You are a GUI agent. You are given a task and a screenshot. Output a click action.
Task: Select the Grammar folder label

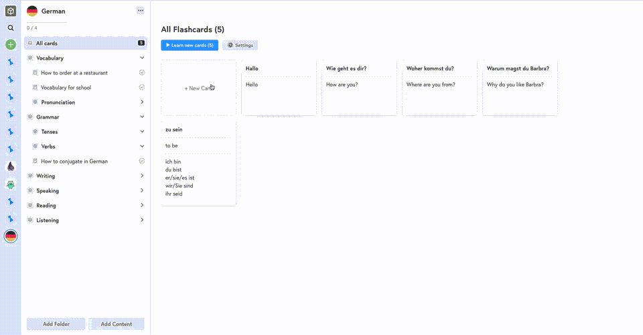(x=48, y=117)
